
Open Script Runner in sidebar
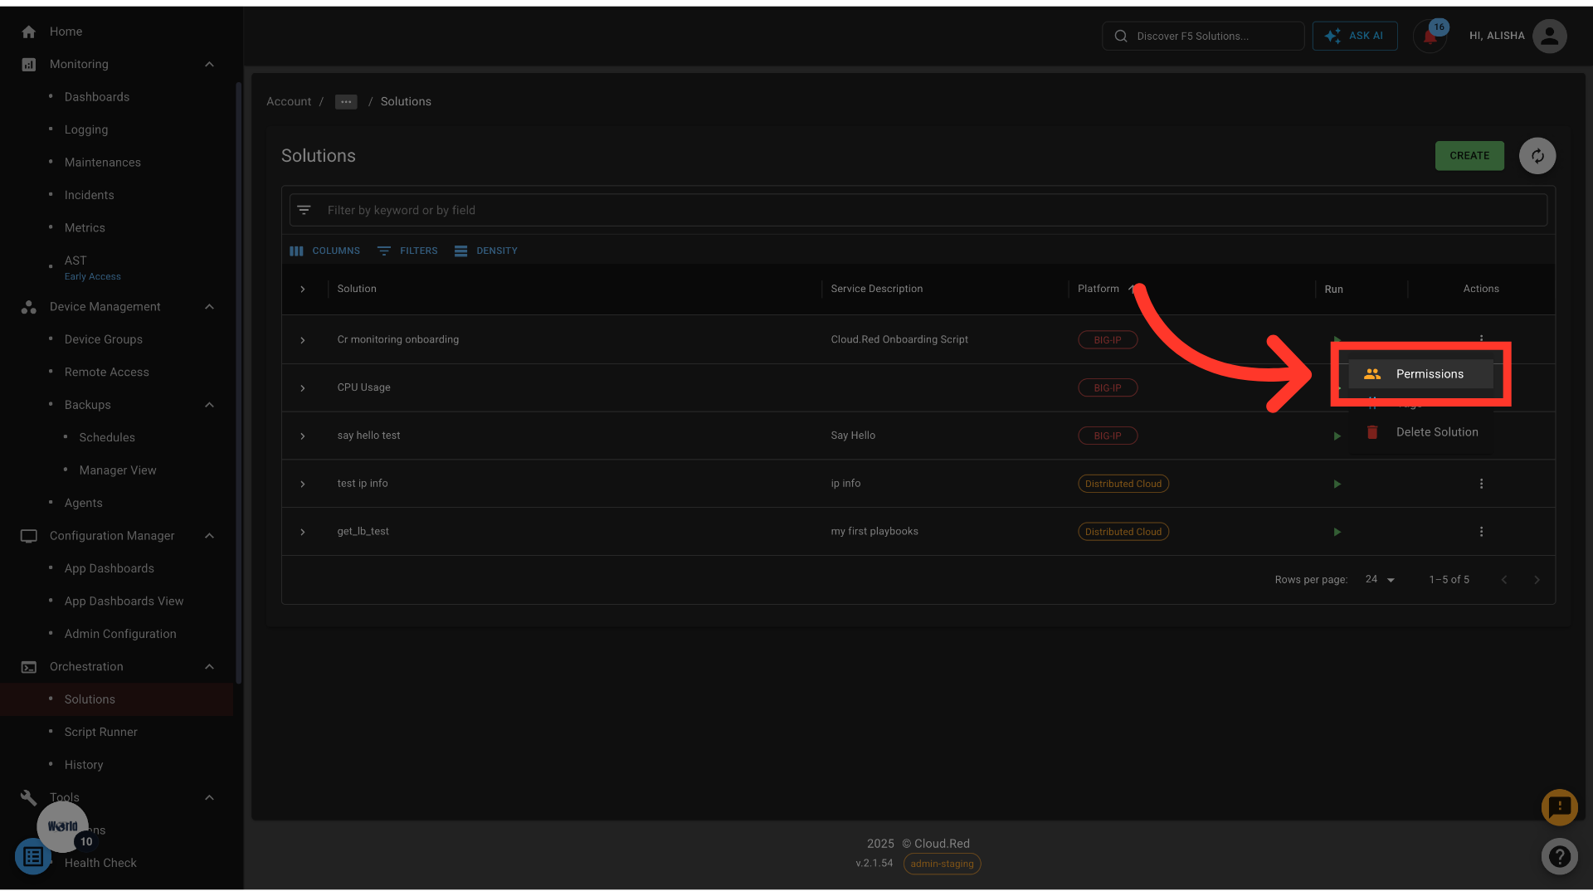[x=100, y=732]
